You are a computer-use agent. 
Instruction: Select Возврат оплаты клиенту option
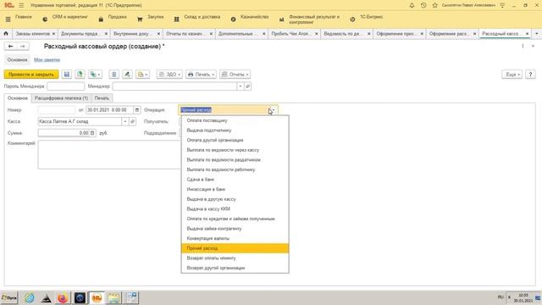(x=235, y=258)
